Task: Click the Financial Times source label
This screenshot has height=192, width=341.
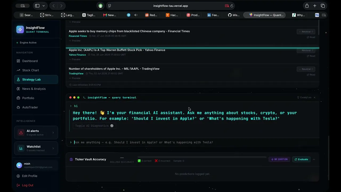Action: [x=78, y=36]
